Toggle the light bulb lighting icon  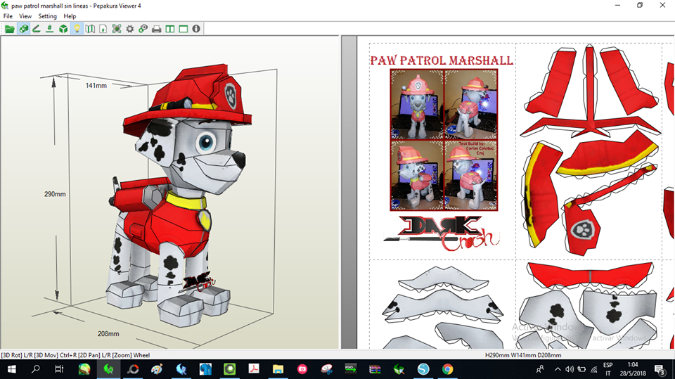point(77,29)
